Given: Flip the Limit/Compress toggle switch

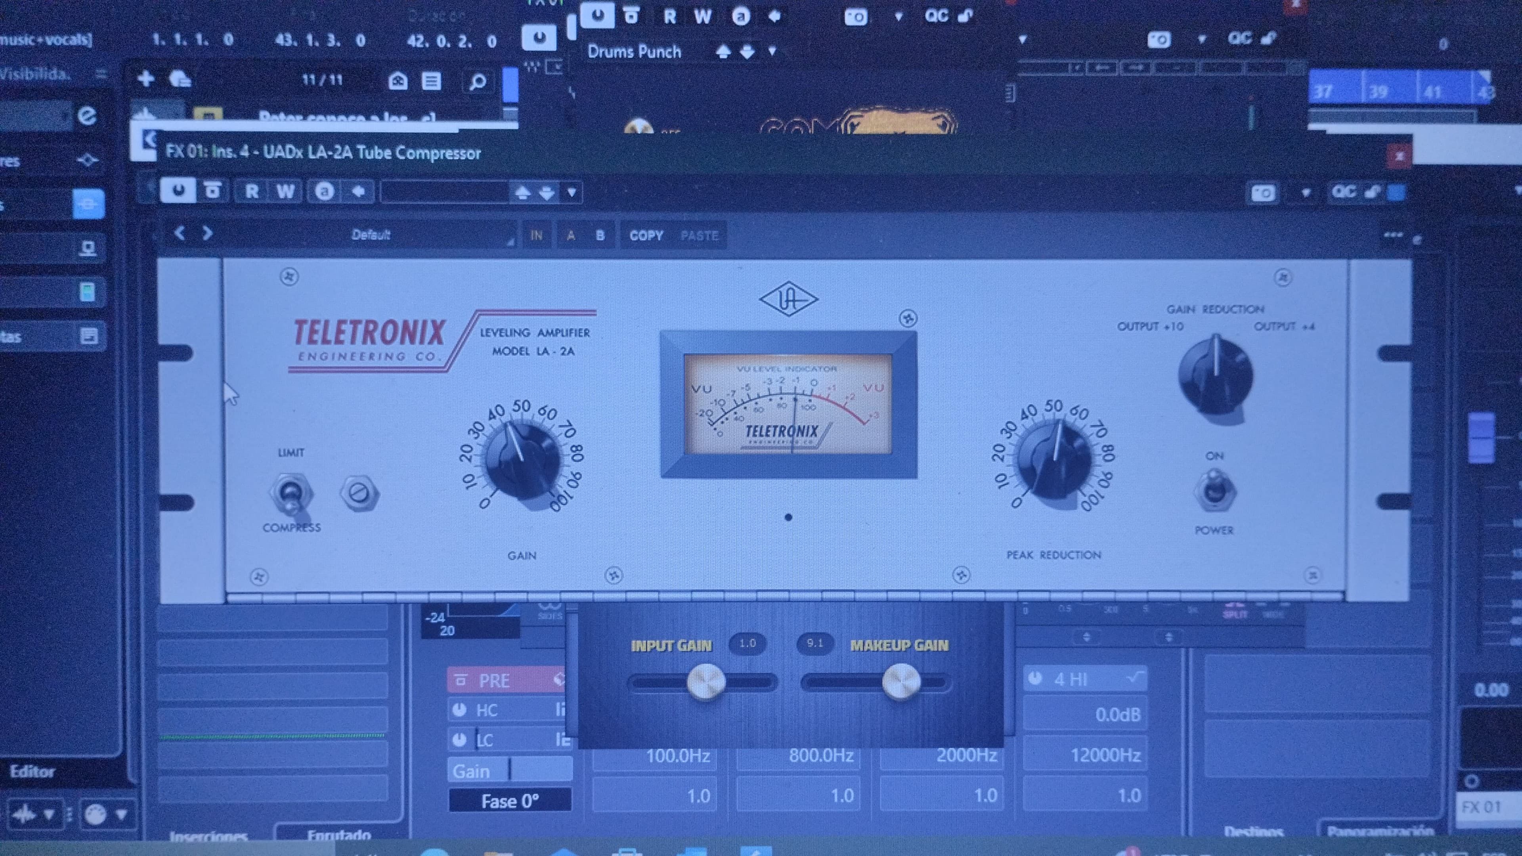Looking at the screenshot, I should pos(290,494).
